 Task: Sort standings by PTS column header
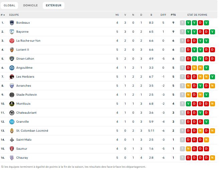(x=173, y=15)
